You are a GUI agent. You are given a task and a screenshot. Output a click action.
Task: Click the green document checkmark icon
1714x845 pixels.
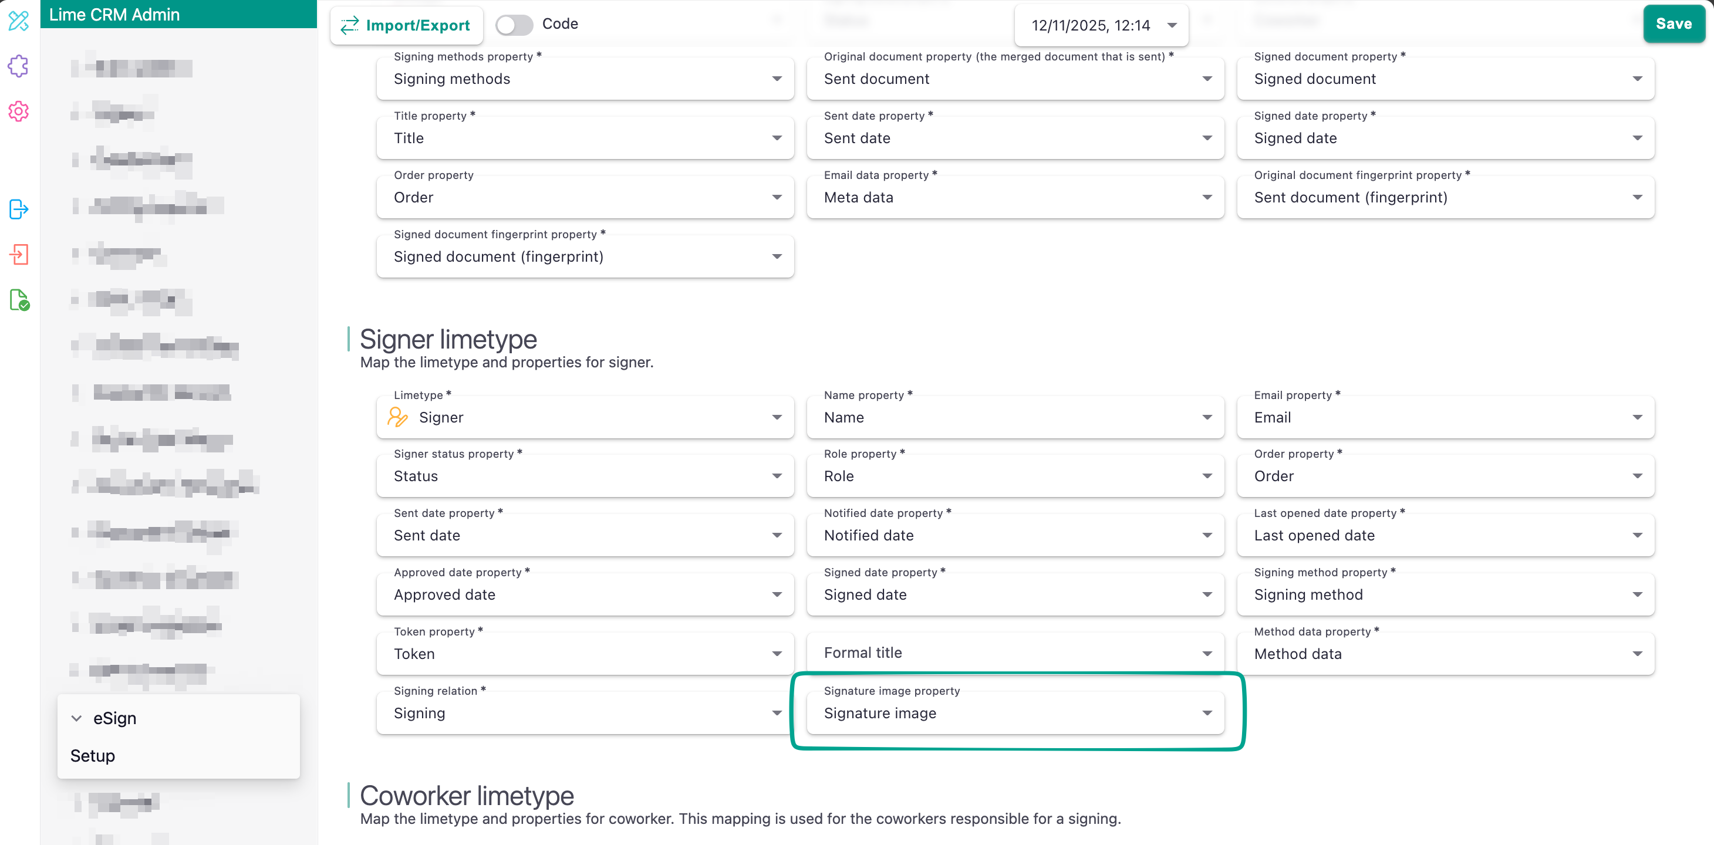[x=19, y=300]
